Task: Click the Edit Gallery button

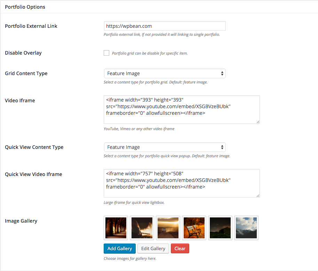Action: click(x=153, y=248)
